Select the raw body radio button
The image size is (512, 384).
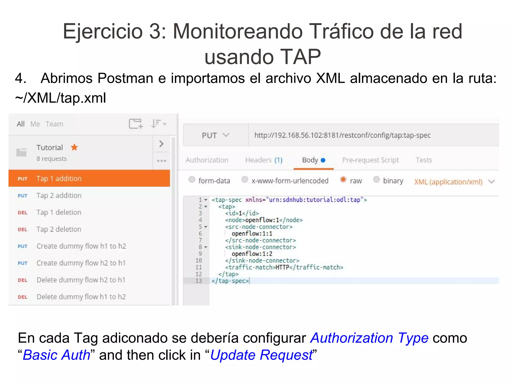tap(343, 179)
